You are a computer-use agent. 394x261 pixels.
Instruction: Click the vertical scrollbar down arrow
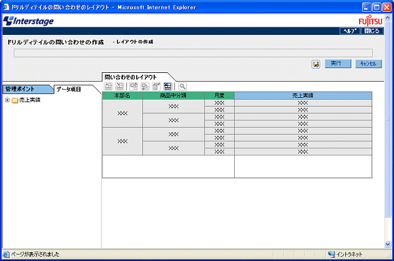click(x=388, y=244)
